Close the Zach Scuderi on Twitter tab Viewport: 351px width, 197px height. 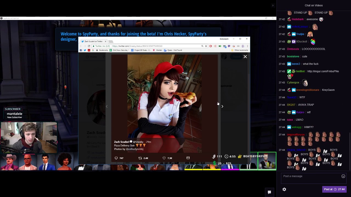click(105, 41)
